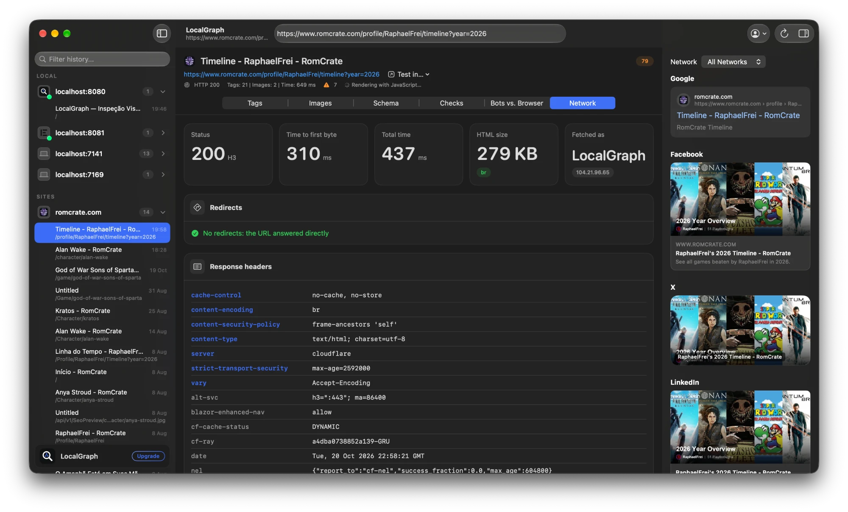Image resolution: width=848 pixels, height=512 pixels.
Task: Open the Test in... dropdown
Action: (x=409, y=74)
